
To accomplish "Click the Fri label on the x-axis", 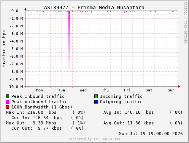I will click(127, 90).
